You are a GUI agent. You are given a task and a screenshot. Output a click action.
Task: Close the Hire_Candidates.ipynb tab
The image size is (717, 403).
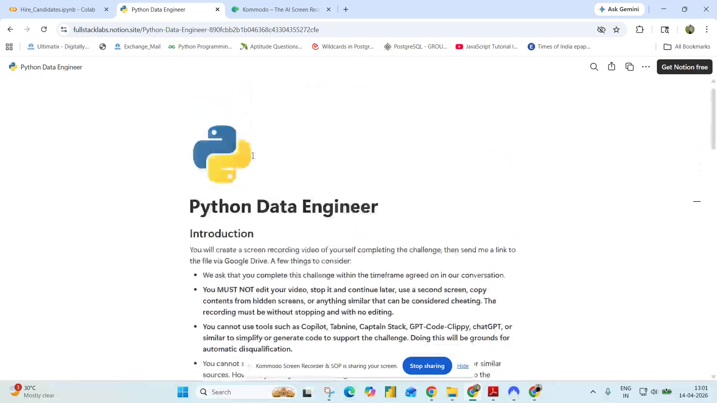click(106, 9)
